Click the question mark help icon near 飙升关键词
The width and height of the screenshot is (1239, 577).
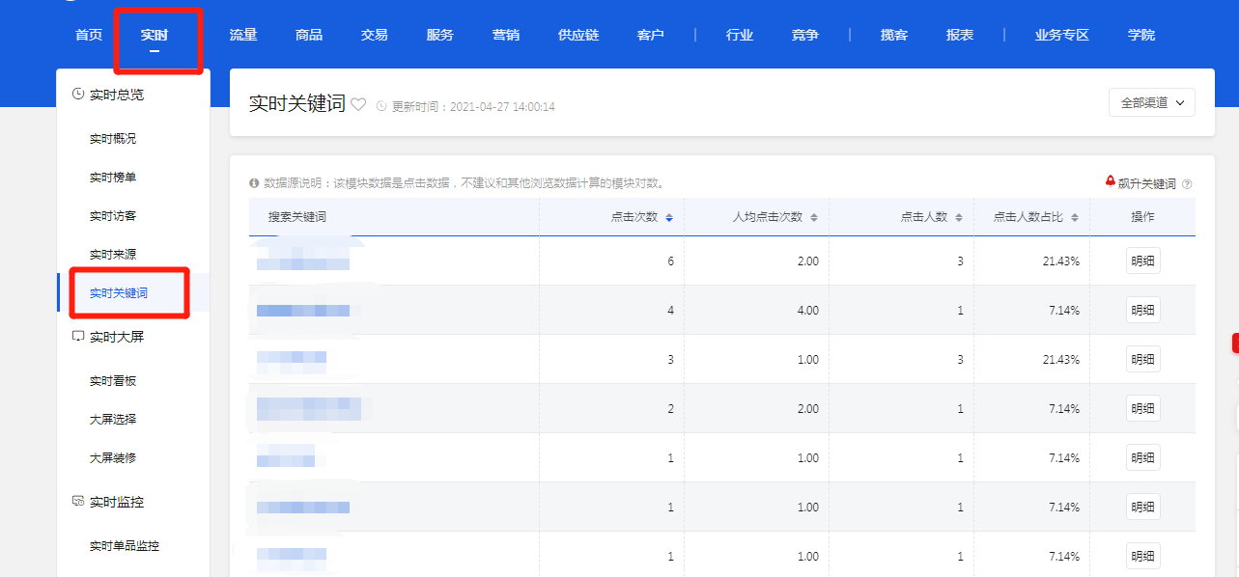click(x=1187, y=184)
